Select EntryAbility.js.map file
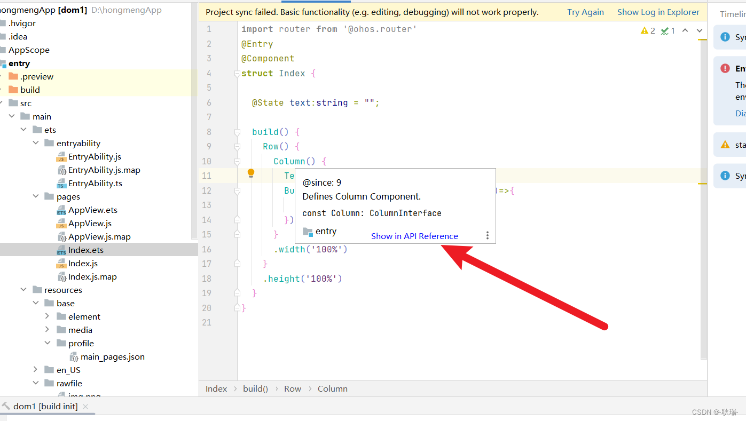Viewport: 746px width, 421px height. click(x=104, y=170)
